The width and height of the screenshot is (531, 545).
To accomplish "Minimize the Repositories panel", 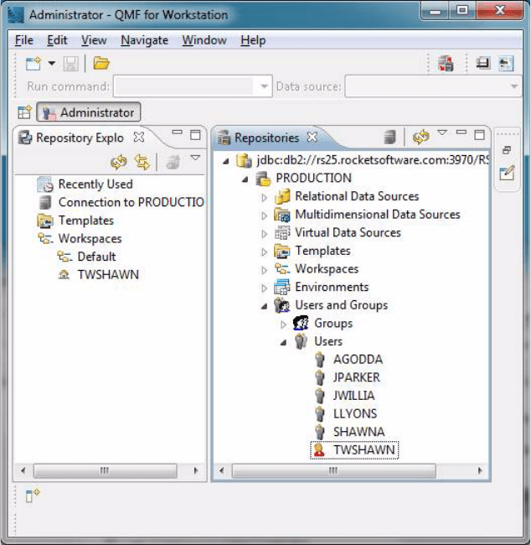I will [x=461, y=132].
